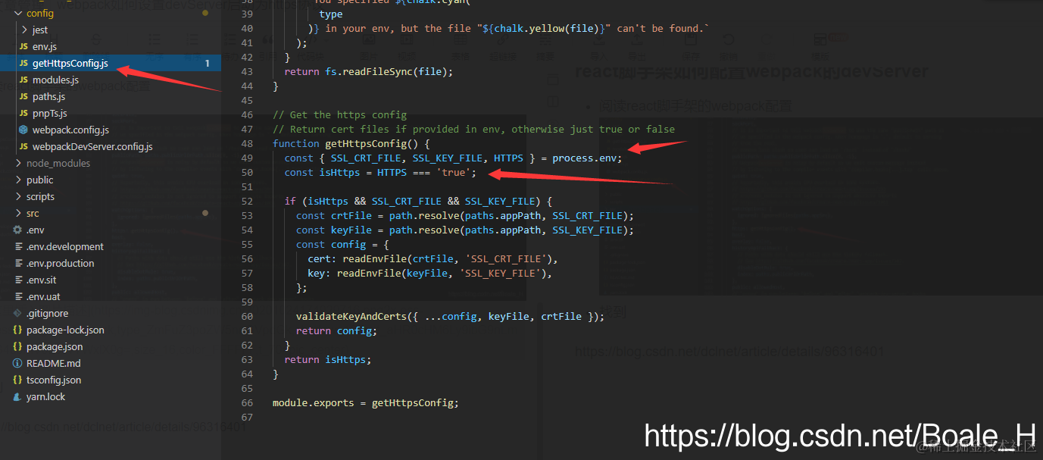Screen dimensions: 1043x460
Task: Click the 'cert: readEnvFile' line
Action: point(433,259)
